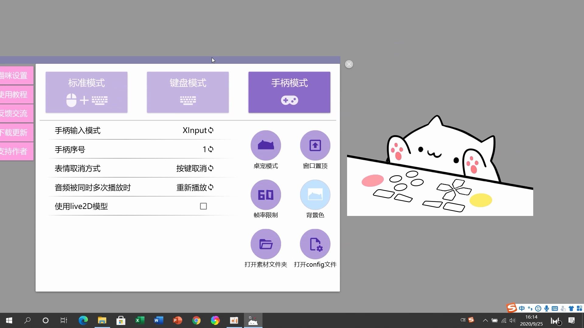Switch to 标准模式 standard mode
584x328 pixels.
tap(86, 92)
